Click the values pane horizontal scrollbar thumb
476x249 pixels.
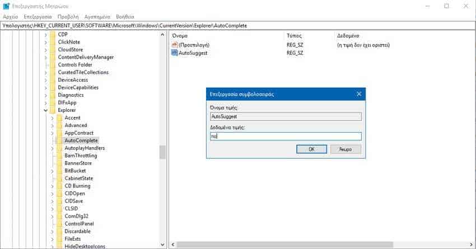click(284, 245)
